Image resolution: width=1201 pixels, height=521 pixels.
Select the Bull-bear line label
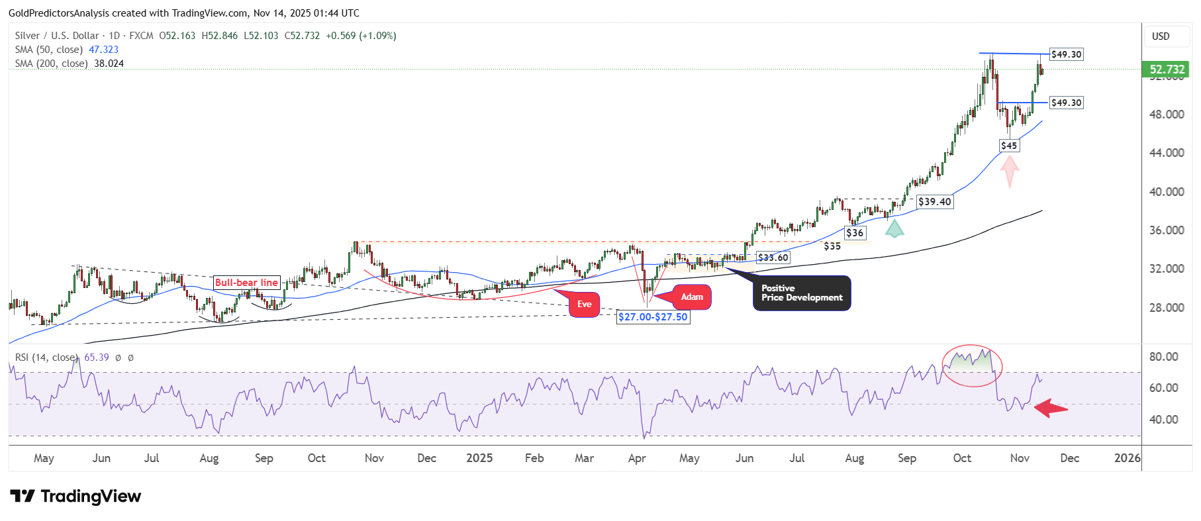coord(246,283)
